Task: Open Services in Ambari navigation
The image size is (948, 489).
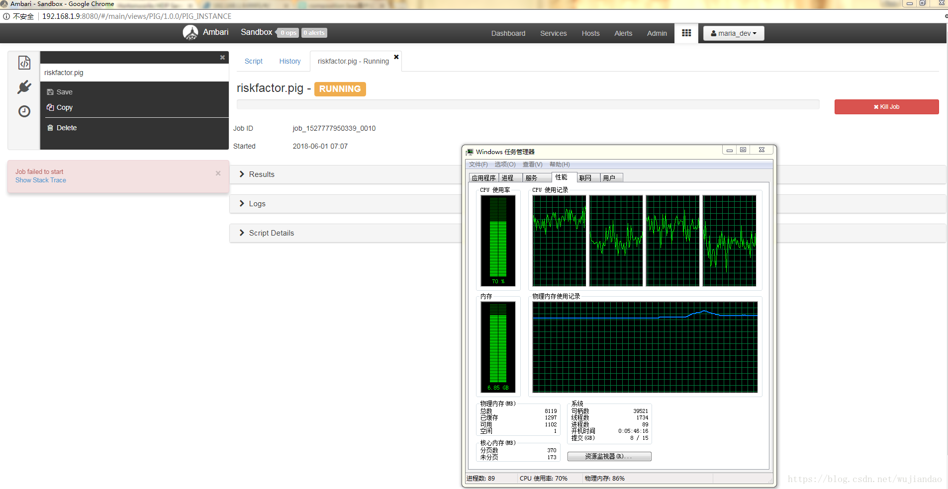Action: (x=554, y=33)
